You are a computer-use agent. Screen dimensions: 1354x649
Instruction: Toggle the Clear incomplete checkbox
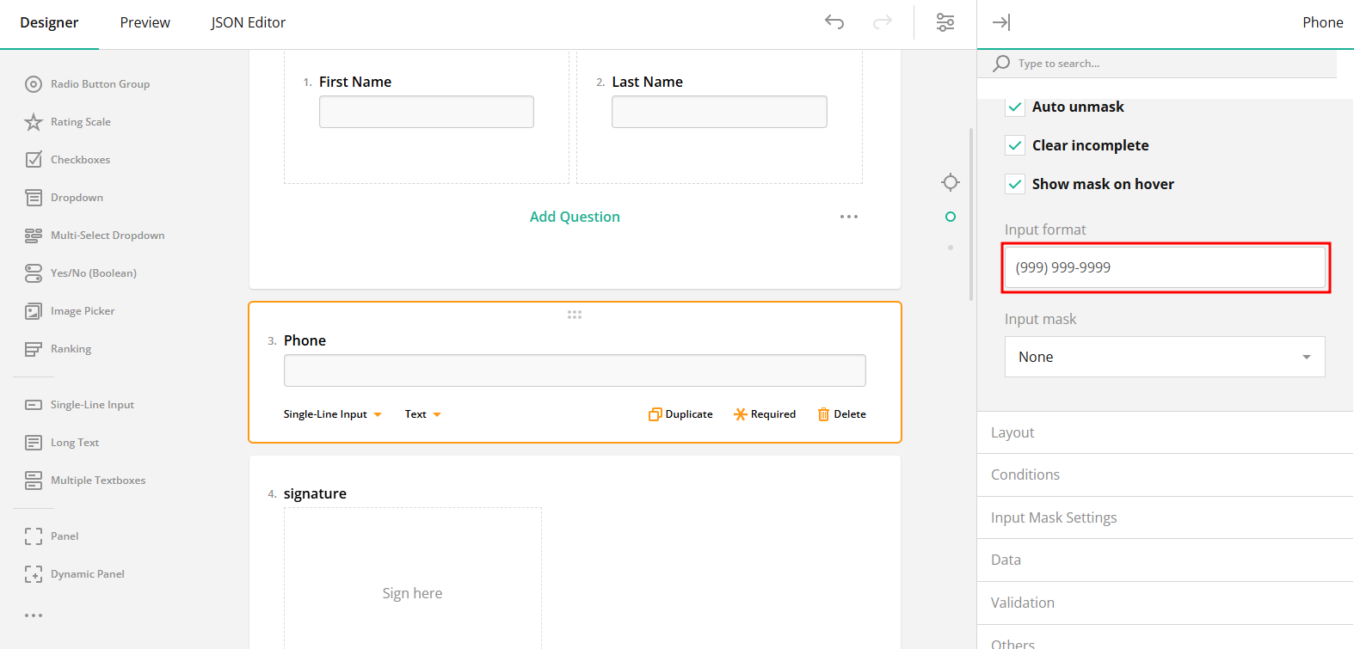[x=1015, y=146]
